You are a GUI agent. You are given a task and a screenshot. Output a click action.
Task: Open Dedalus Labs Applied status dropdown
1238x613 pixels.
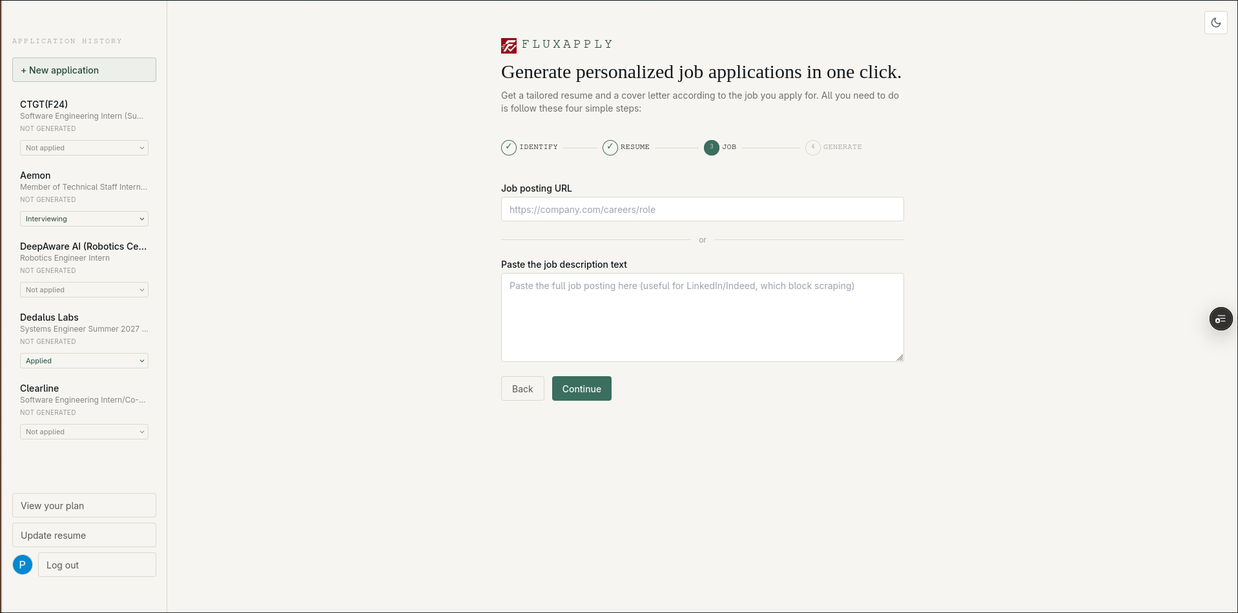(84, 361)
